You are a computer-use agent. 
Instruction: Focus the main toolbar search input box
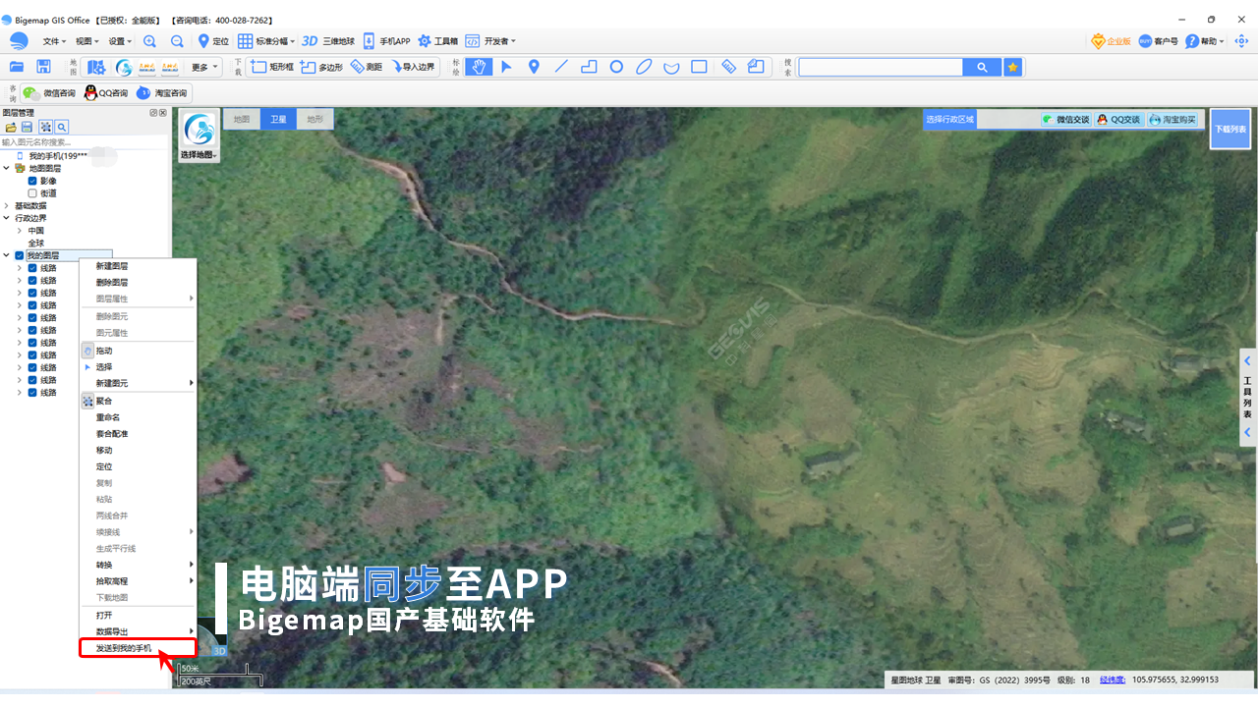point(881,67)
